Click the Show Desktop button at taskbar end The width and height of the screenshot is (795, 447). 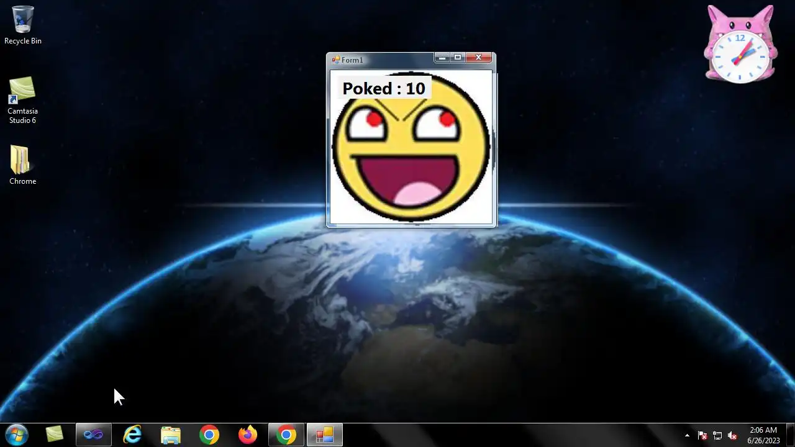790,435
